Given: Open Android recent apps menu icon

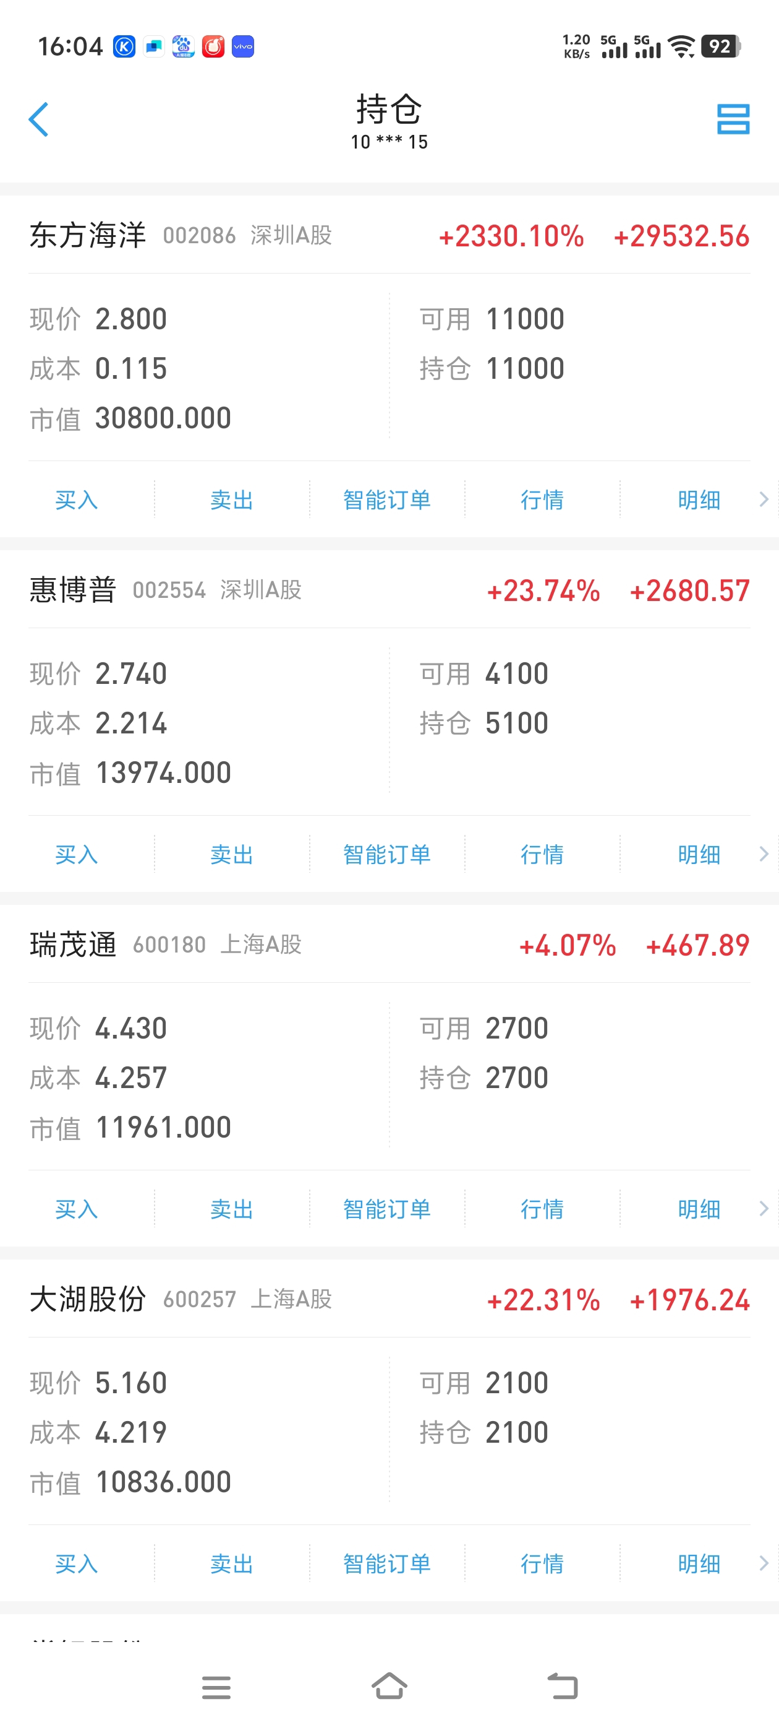Looking at the screenshot, I should coord(216,1687).
